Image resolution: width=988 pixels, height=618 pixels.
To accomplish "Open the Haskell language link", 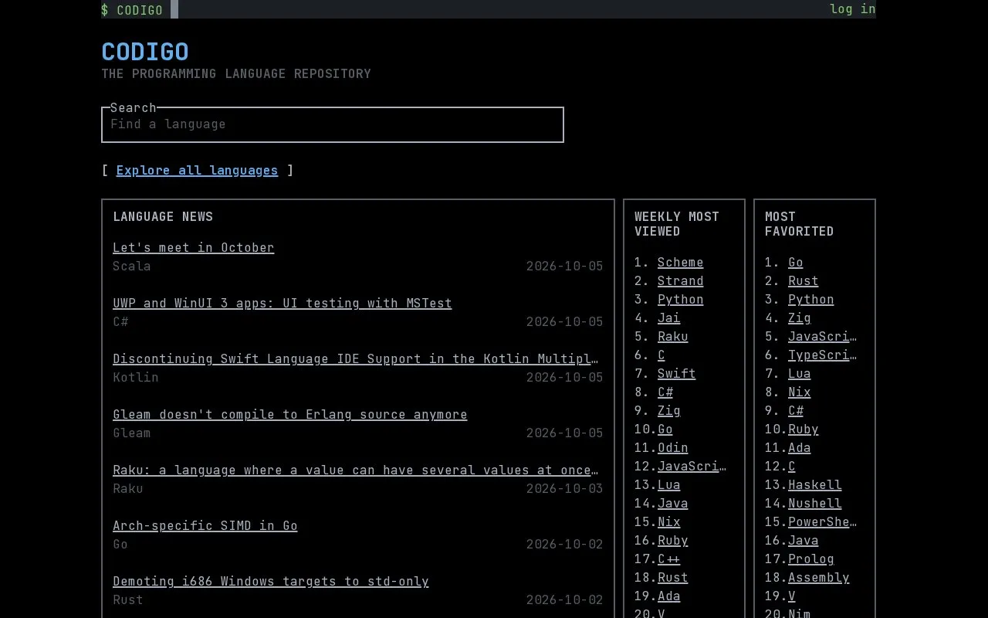I will pyautogui.click(x=814, y=485).
